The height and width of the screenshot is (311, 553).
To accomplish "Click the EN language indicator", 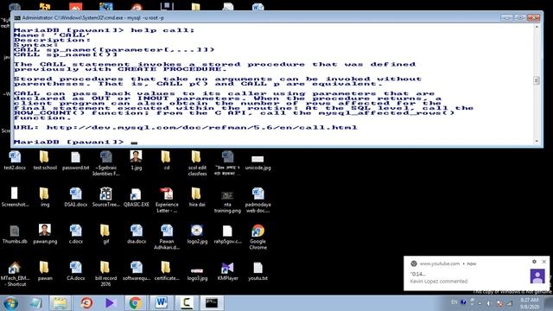I will tap(454, 302).
